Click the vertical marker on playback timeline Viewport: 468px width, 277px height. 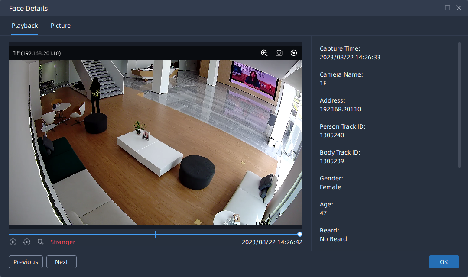[x=155, y=234]
